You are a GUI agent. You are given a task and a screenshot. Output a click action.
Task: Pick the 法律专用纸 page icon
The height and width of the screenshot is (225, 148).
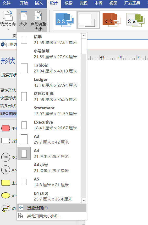(24, 97)
